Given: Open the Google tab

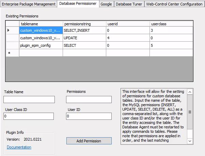Looking at the screenshot, I should pyautogui.click(x=106, y=4).
